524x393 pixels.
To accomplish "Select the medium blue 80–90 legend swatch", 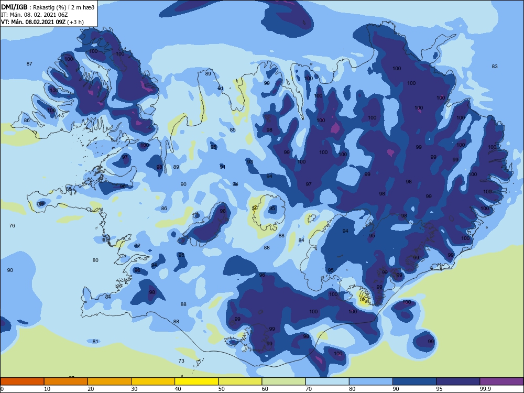I will coord(371,381).
